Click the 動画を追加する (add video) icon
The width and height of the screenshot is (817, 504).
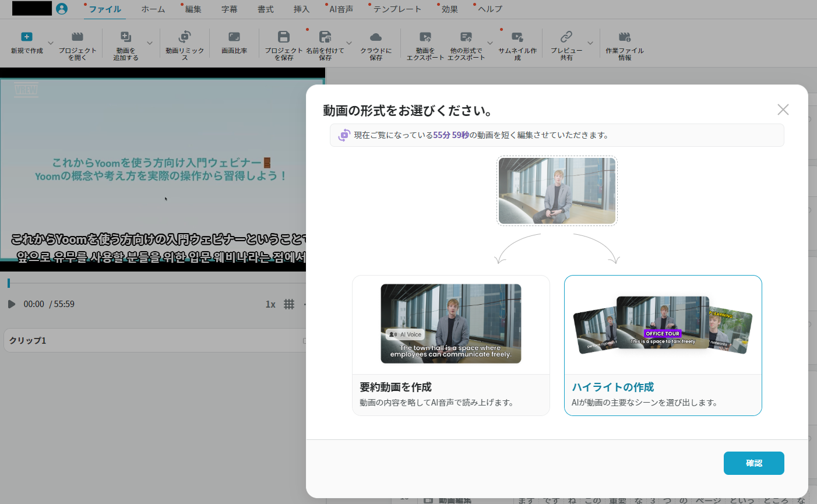tap(125, 37)
